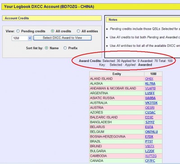The height and width of the screenshot is (164, 180).
Task: Click the BALEARIC ISLAND entity cell
Action: click(x=117, y=117)
